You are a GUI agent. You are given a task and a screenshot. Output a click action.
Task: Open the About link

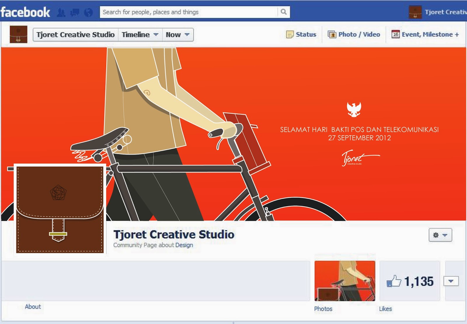click(33, 307)
